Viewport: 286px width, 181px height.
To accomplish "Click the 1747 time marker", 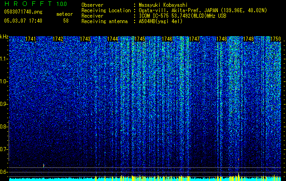I will [194, 39].
